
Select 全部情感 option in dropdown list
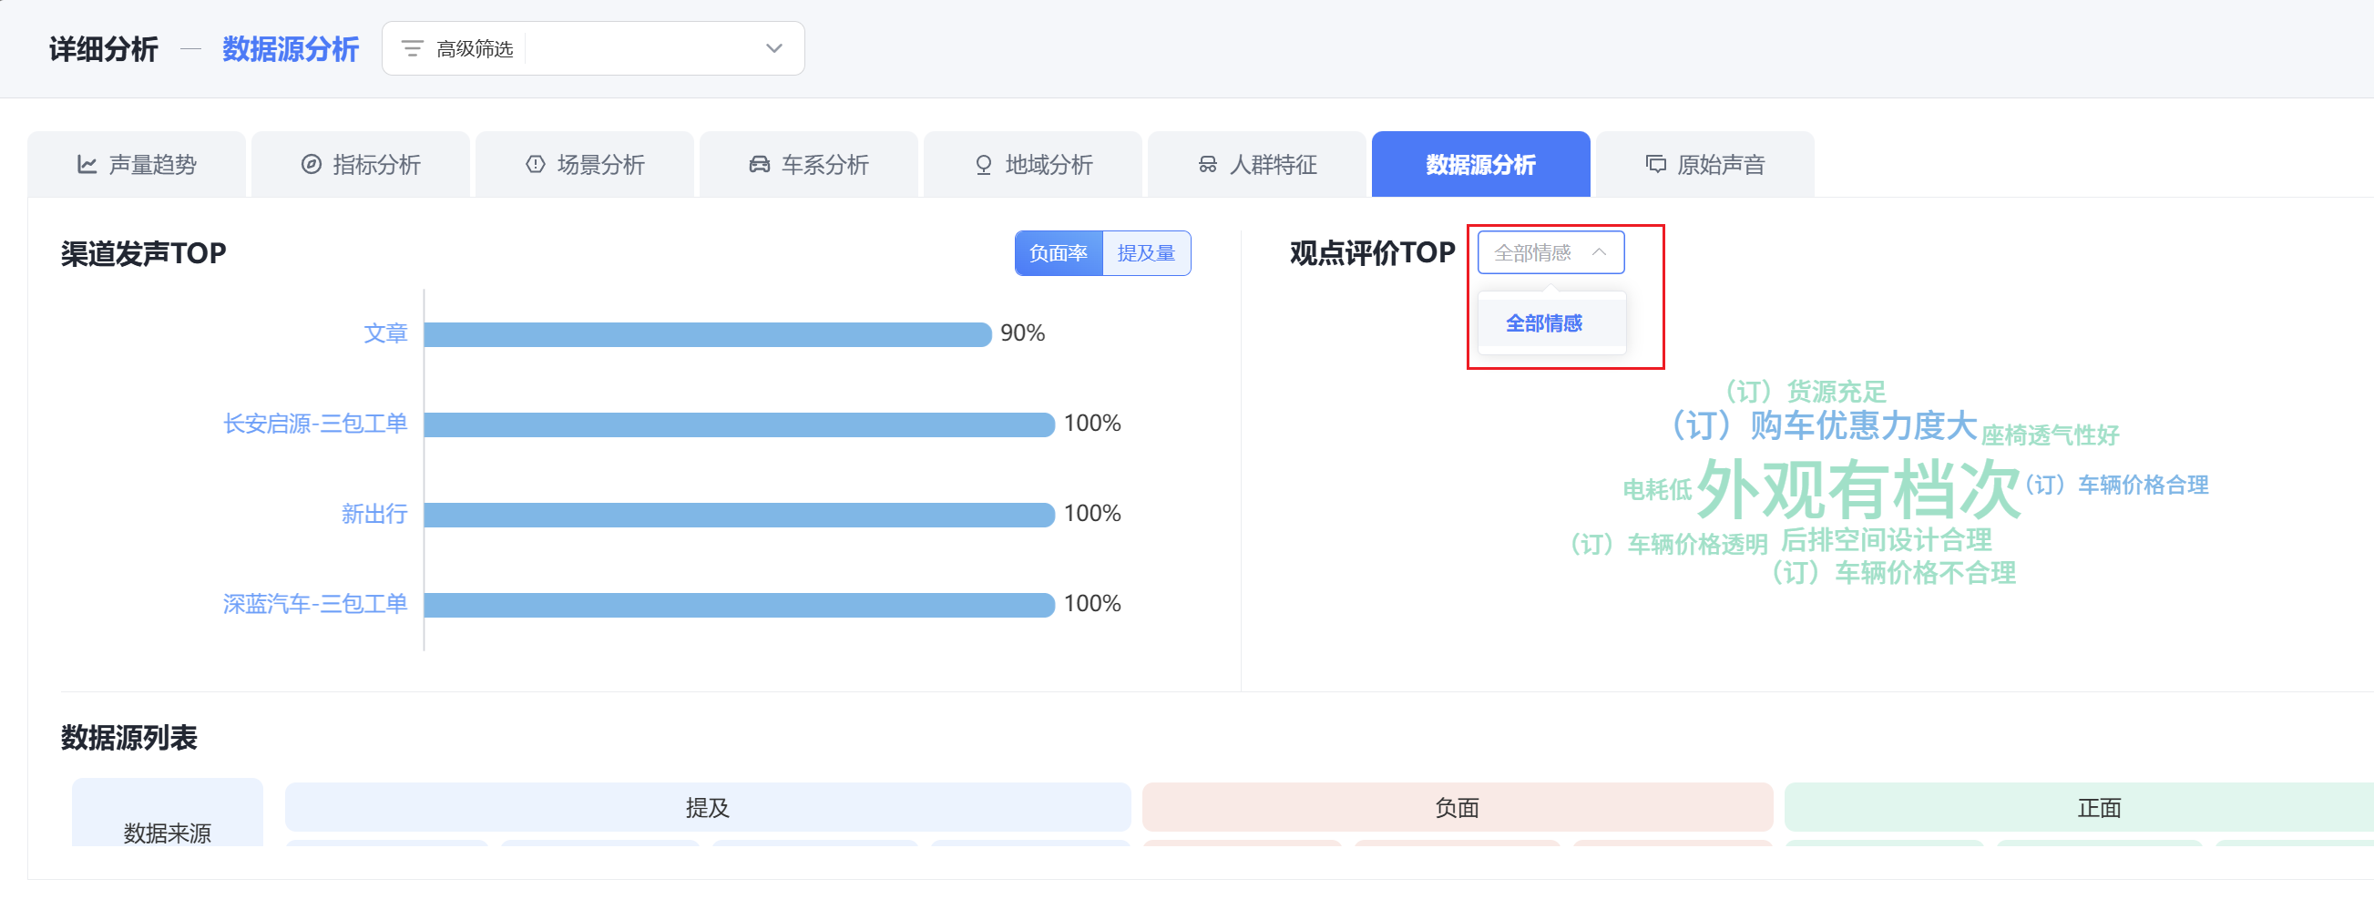pyautogui.click(x=1544, y=323)
